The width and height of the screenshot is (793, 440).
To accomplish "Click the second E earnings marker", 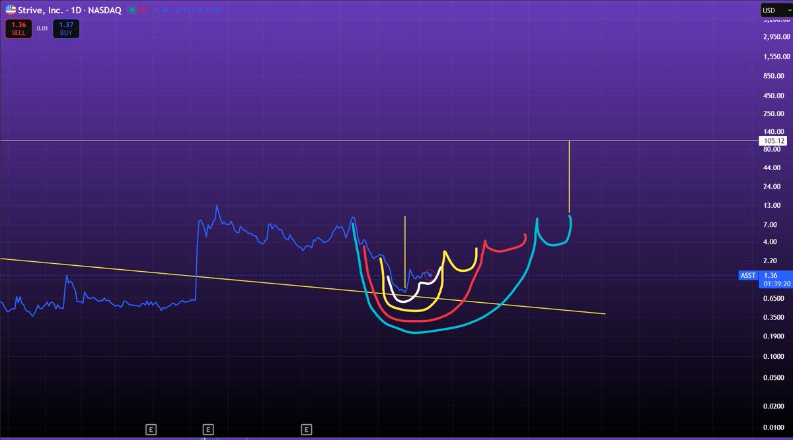I will pos(208,429).
